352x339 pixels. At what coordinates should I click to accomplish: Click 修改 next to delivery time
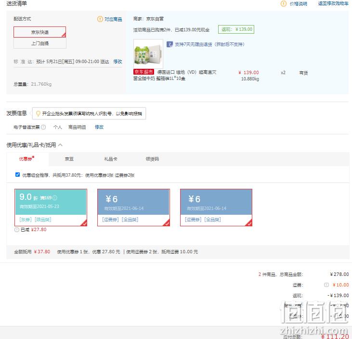(117, 62)
